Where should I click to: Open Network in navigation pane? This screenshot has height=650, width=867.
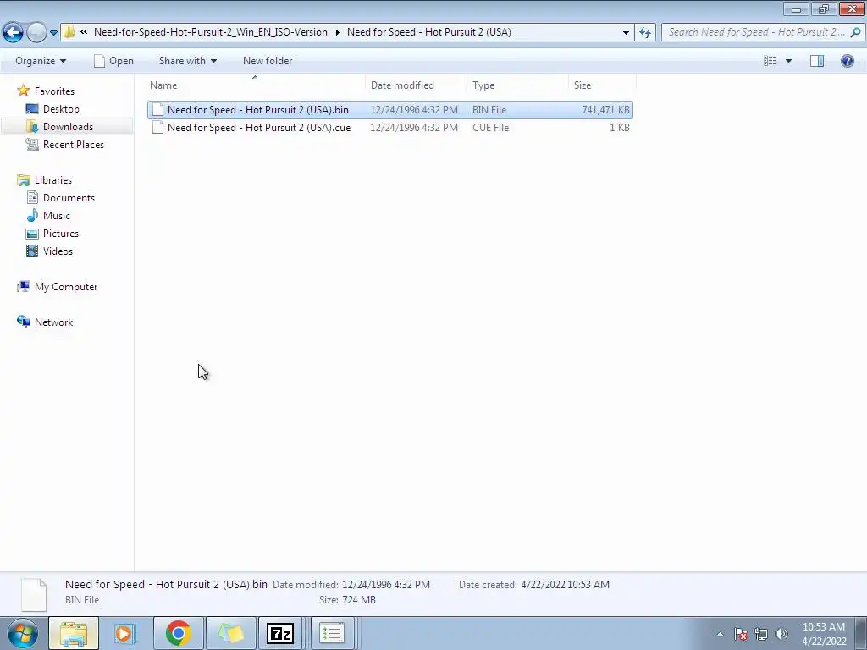53,322
